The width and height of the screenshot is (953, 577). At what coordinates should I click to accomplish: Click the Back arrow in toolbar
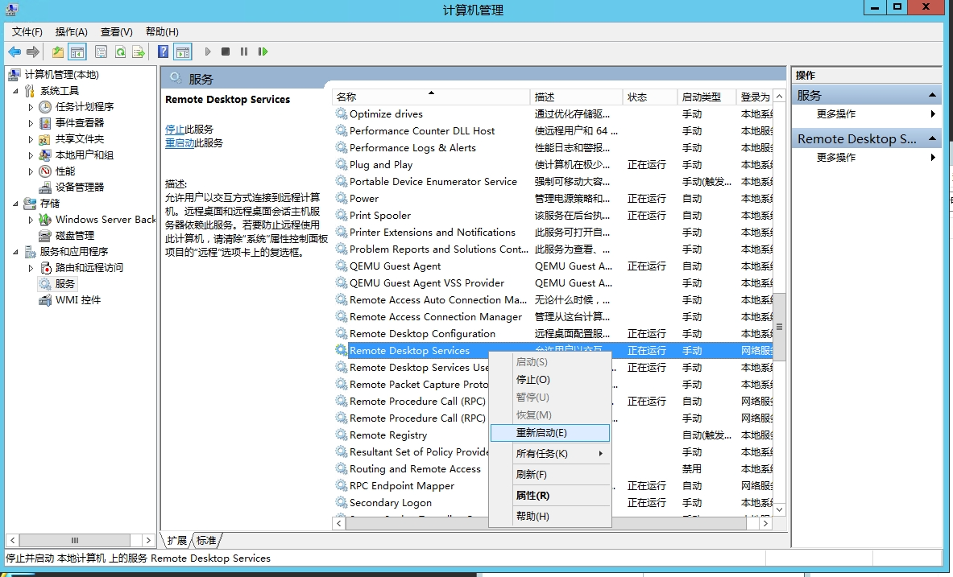click(15, 52)
